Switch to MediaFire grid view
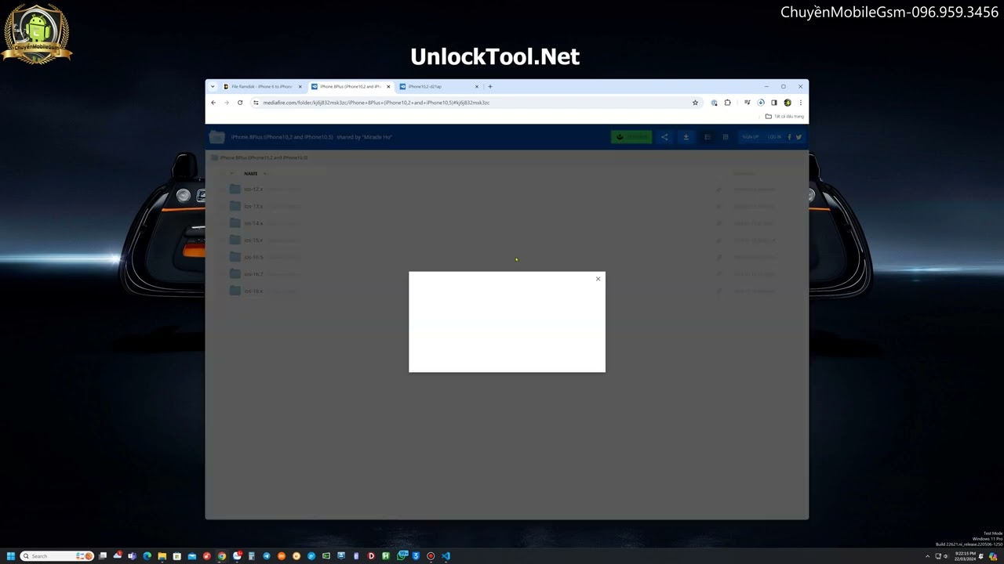 point(726,137)
